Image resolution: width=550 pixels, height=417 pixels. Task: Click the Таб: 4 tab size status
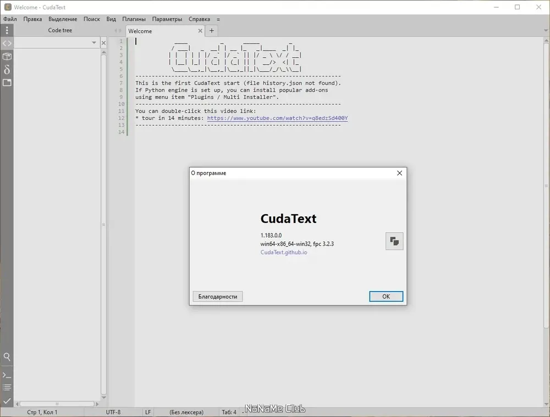[229, 413]
